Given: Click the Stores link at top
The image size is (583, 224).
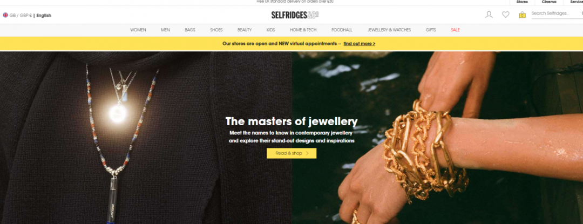Looking at the screenshot, I should point(522,2).
